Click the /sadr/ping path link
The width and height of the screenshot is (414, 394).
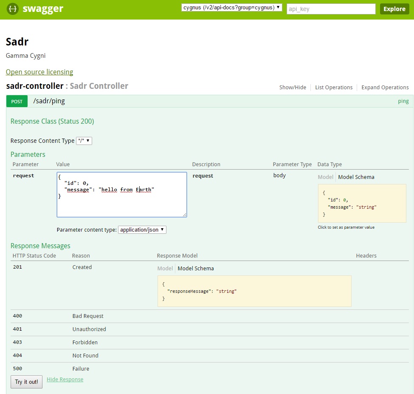click(49, 101)
